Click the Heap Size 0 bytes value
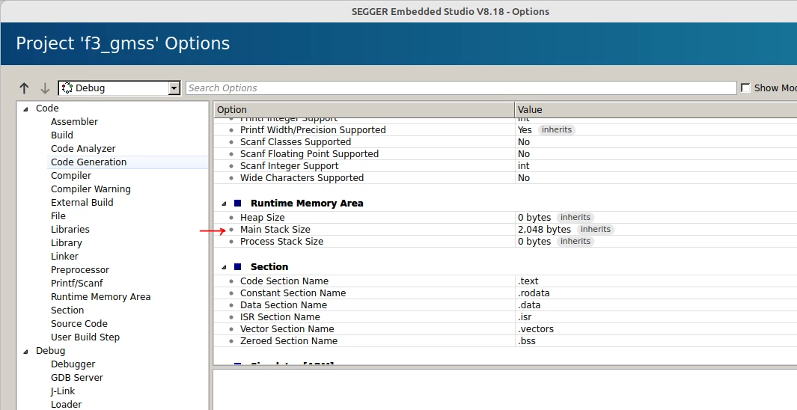Viewport: 797px width, 410px height. tap(534, 218)
